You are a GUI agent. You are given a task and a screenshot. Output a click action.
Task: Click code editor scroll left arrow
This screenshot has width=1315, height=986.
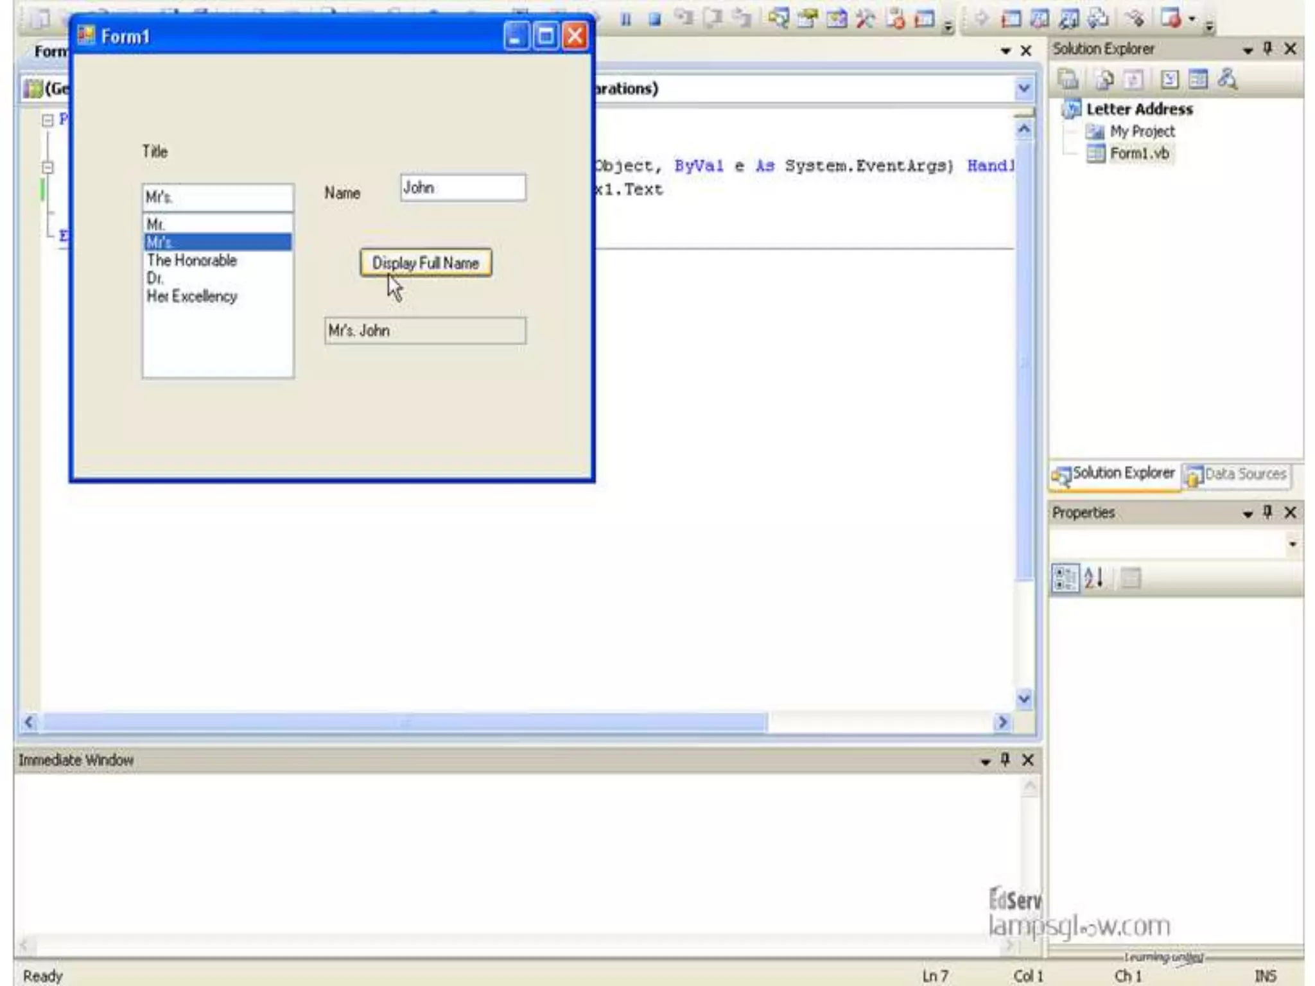pyautogui.click(x=29, y=723)
